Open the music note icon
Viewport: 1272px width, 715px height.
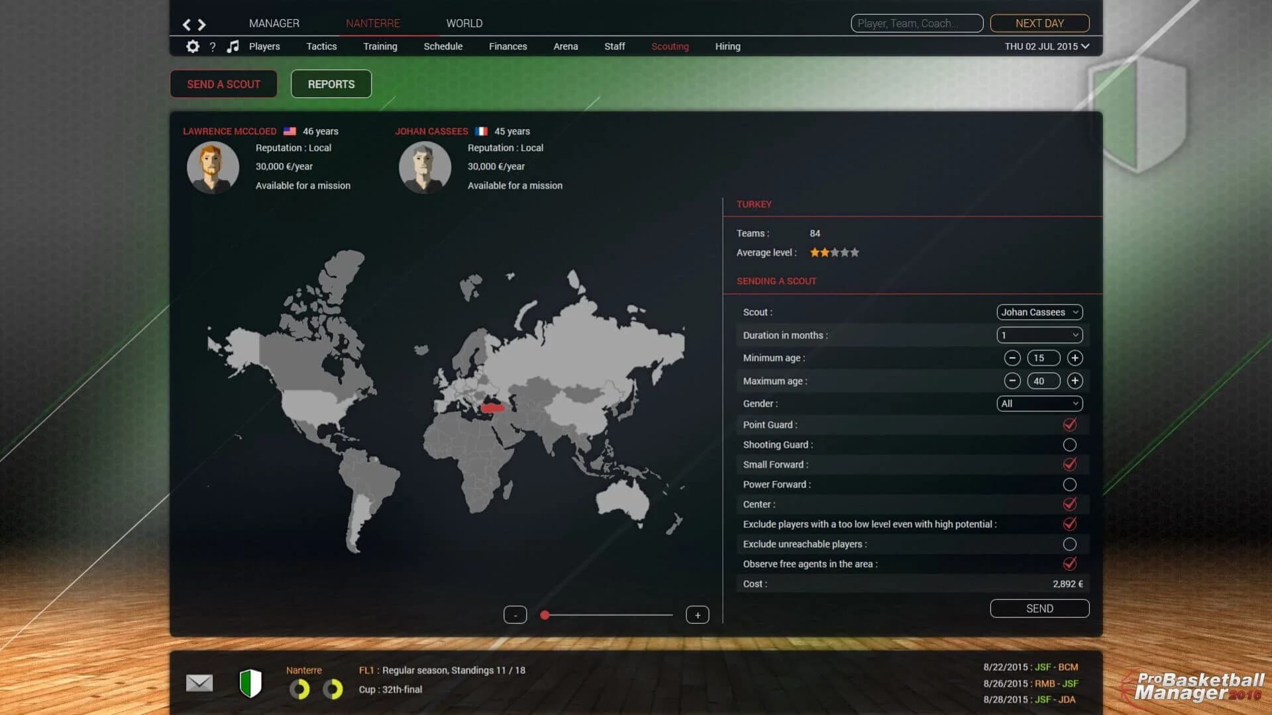(233, 46)
